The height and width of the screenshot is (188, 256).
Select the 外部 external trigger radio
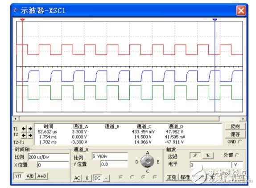pyautogui.click(x=237, y=155)
